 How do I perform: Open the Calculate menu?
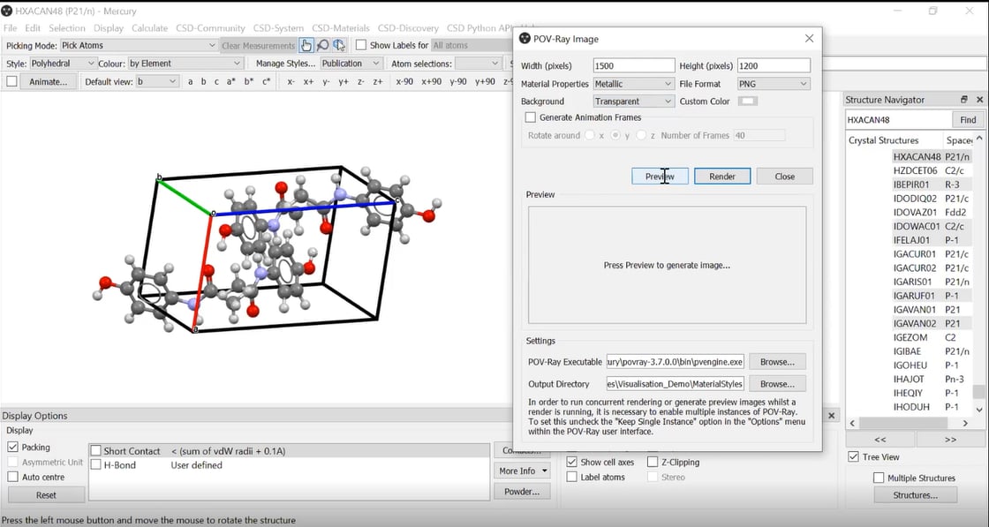(x=150, y=28)
